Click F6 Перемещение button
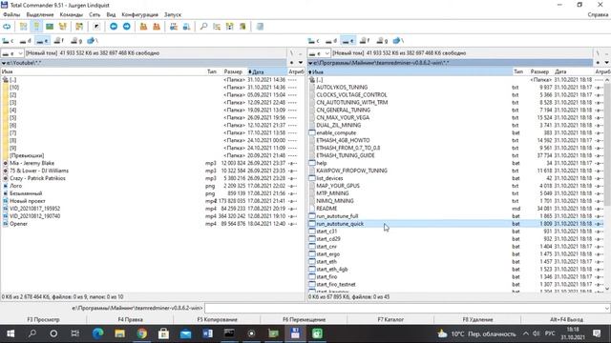611x343 pixels. pos(304,320)
